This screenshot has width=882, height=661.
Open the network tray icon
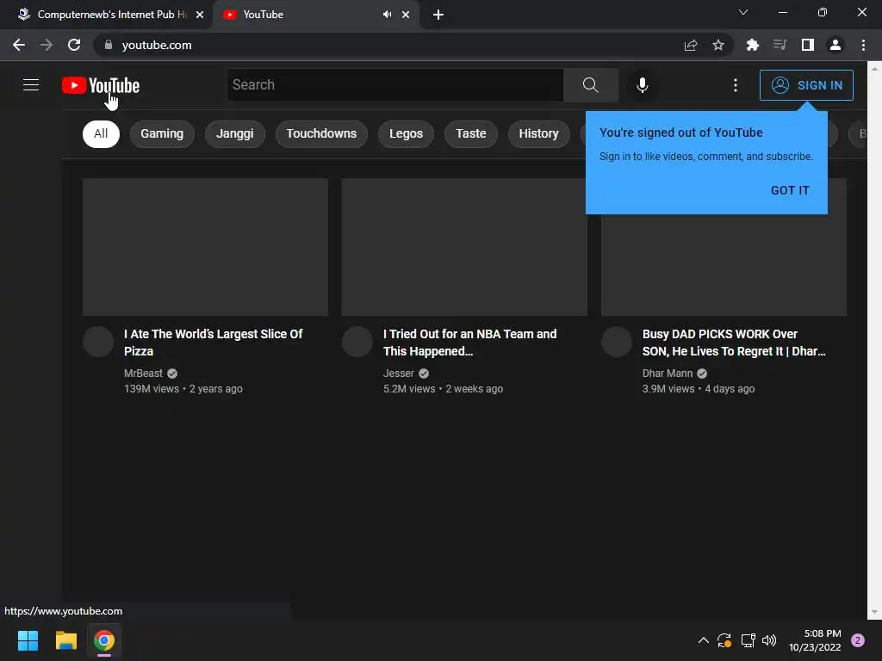(x=748, y=640)
